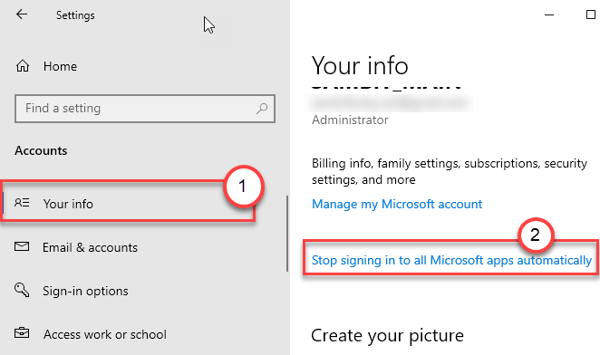The height and width of the screenshot is (355, 600).
Task: Click the Email envelope icon
Action: coord(22,246)
